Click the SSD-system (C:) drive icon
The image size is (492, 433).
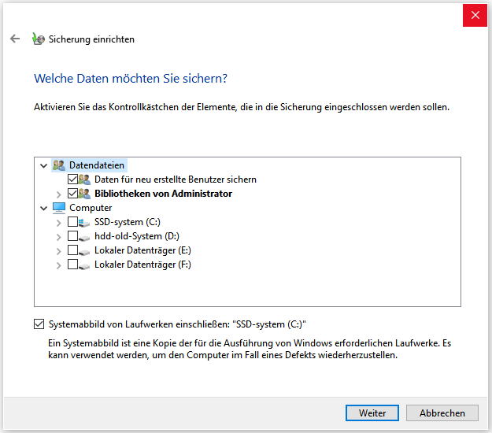point(85,222)
